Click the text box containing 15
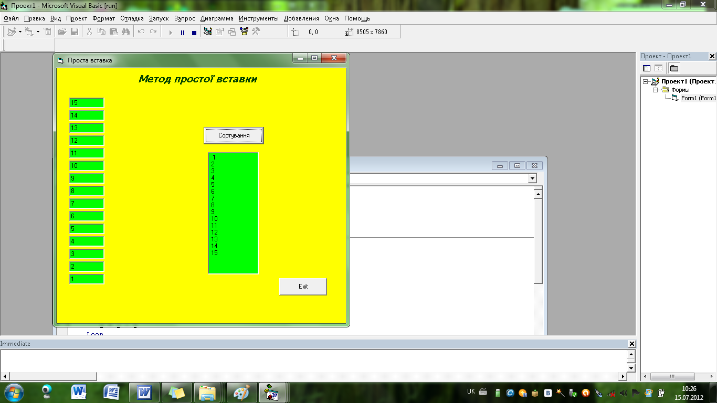Image resolution: width=717 pixels, height=403 pixels. (87, 103)
